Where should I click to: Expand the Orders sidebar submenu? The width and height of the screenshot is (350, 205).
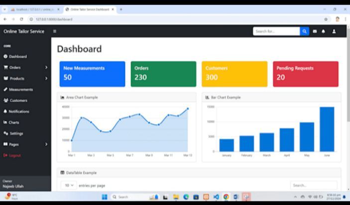[x=25, y=67]
